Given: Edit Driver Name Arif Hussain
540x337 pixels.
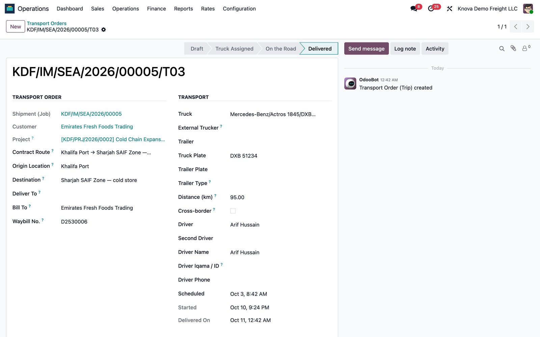Looking at the screenshot, I should [280, 252].
